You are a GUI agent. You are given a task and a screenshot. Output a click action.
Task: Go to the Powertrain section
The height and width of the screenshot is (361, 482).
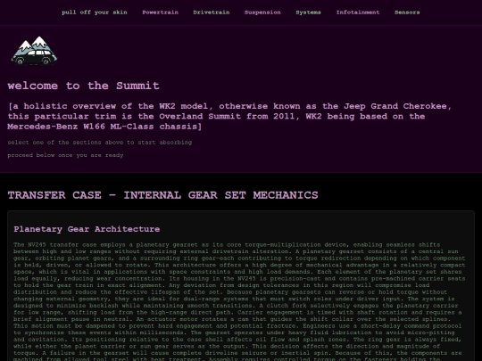160,12
